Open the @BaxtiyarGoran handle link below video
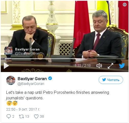129x123 pixels. tap(31, 84)
